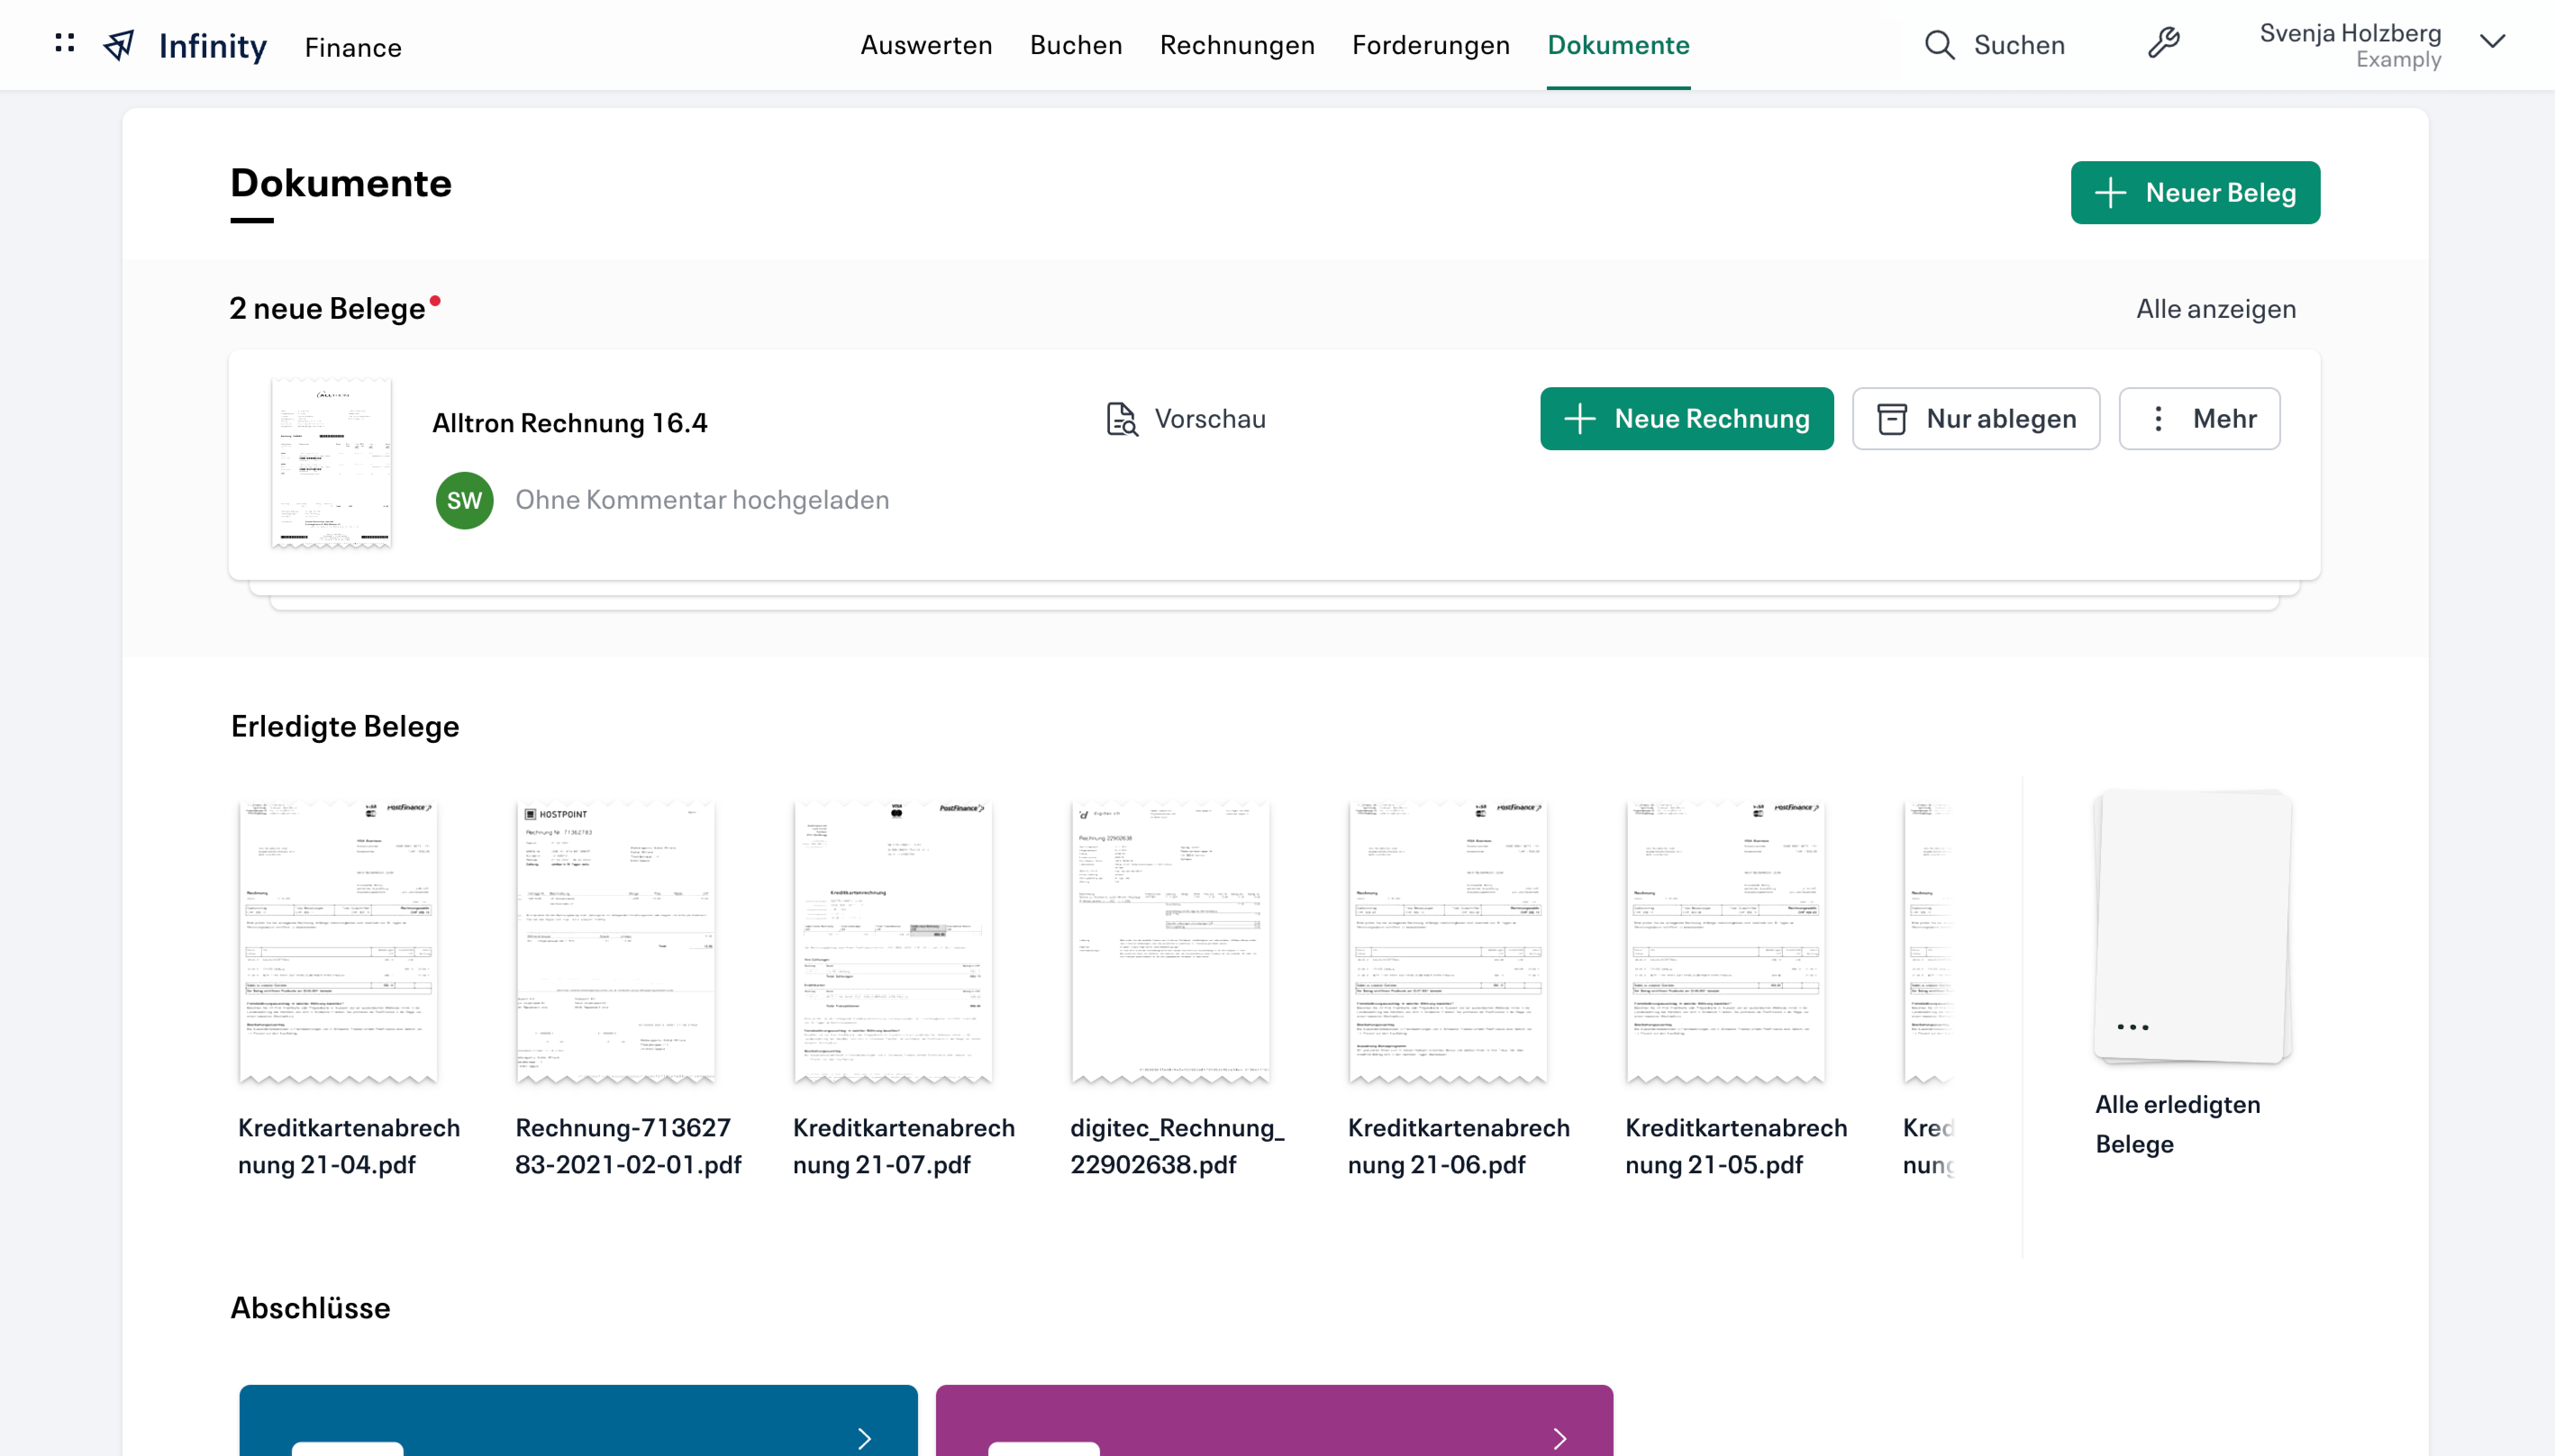This screenshot has height=1456, width=2555.
Task: Switch to the Buchen tab
Action: (1077, 45)
